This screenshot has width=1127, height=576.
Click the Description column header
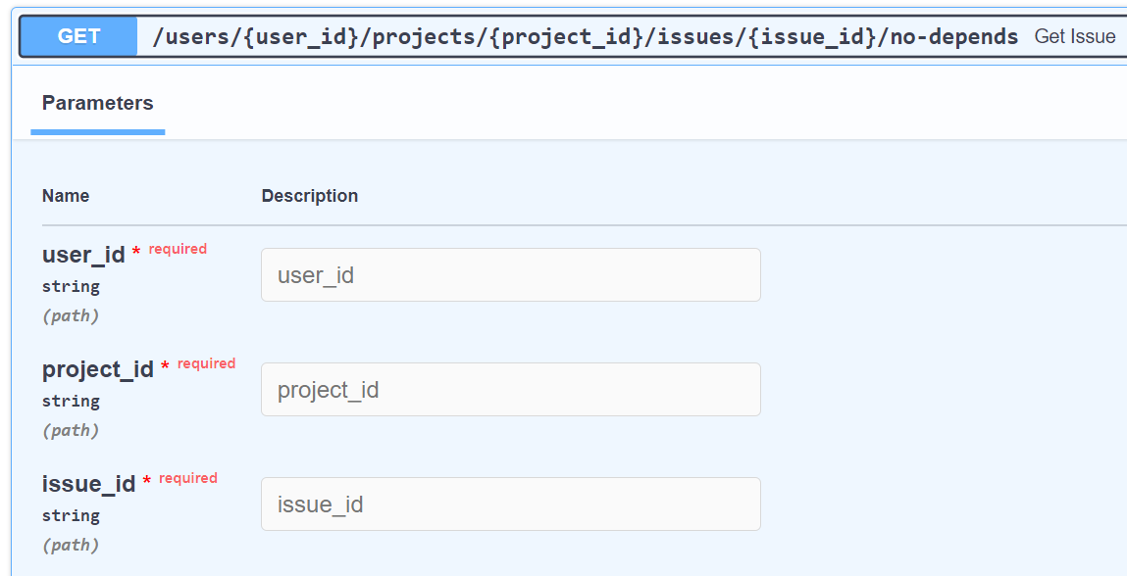coord(309,195)
